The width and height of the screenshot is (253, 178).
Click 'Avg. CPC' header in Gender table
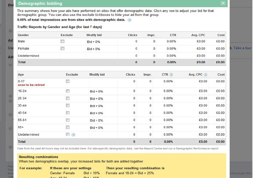click(x=198, y=35)
